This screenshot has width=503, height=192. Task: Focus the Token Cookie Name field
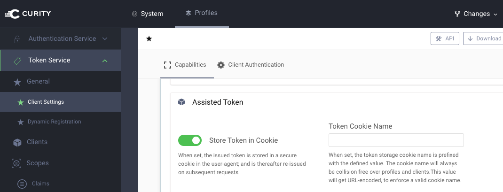[396, 140]
